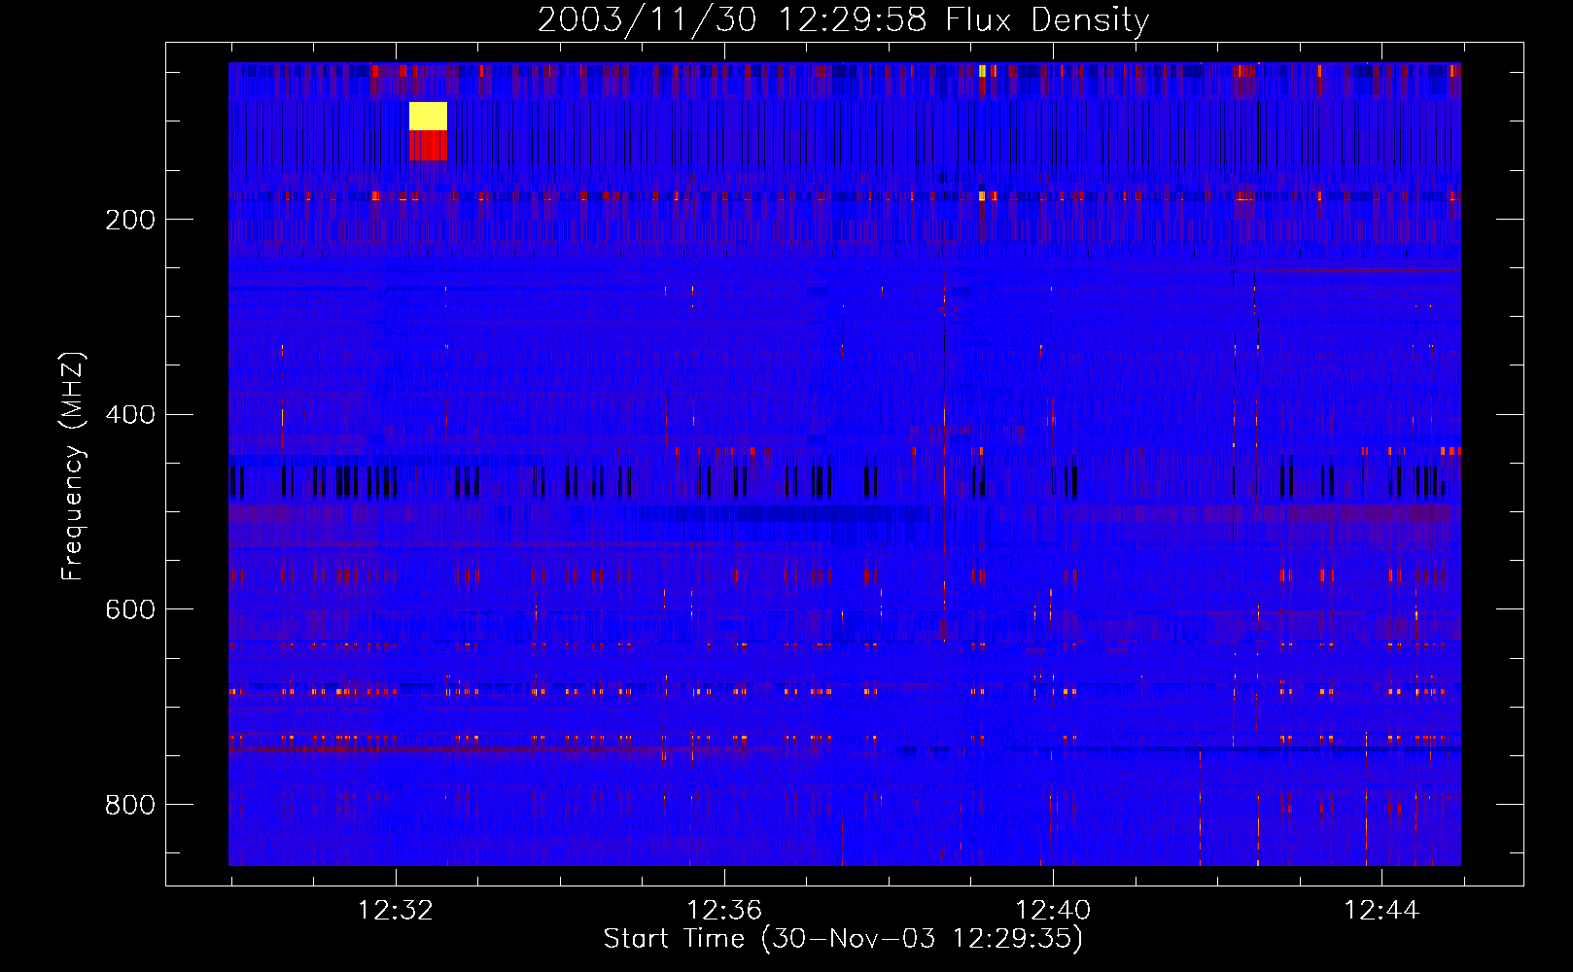This screenshot has height=972, width=1573.
Task: Click the 800 frequency tick label
Action: (130, 805)
